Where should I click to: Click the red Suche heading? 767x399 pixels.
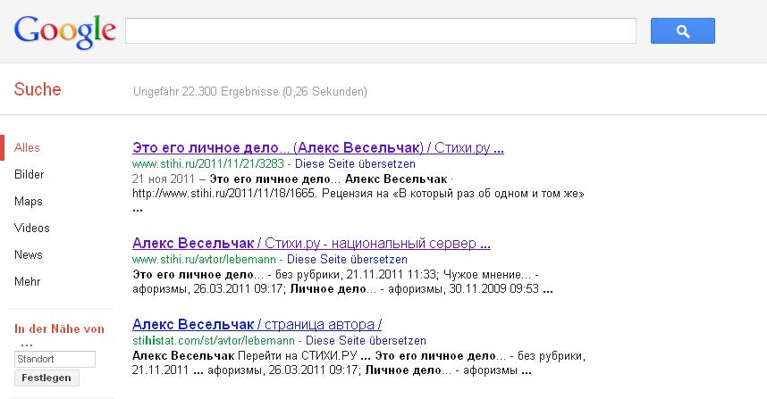38,90
